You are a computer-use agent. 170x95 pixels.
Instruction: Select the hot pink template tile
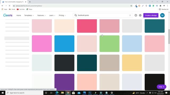(x=87, y=26)
